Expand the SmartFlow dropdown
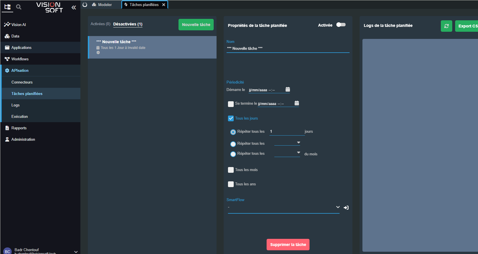 pyautogui.click(x=338, y=207)
